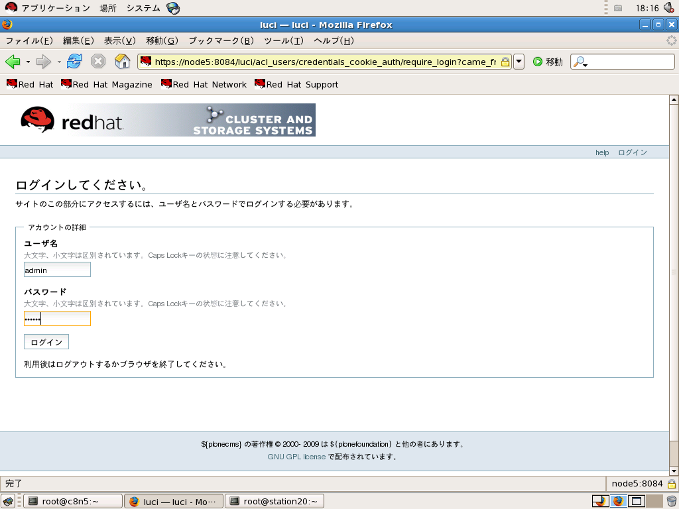Image resolution: width=679 pixels, height=509 pixels.
Task: Select the third workspace switcher thumbnail
Action: [x=636, y=501]
